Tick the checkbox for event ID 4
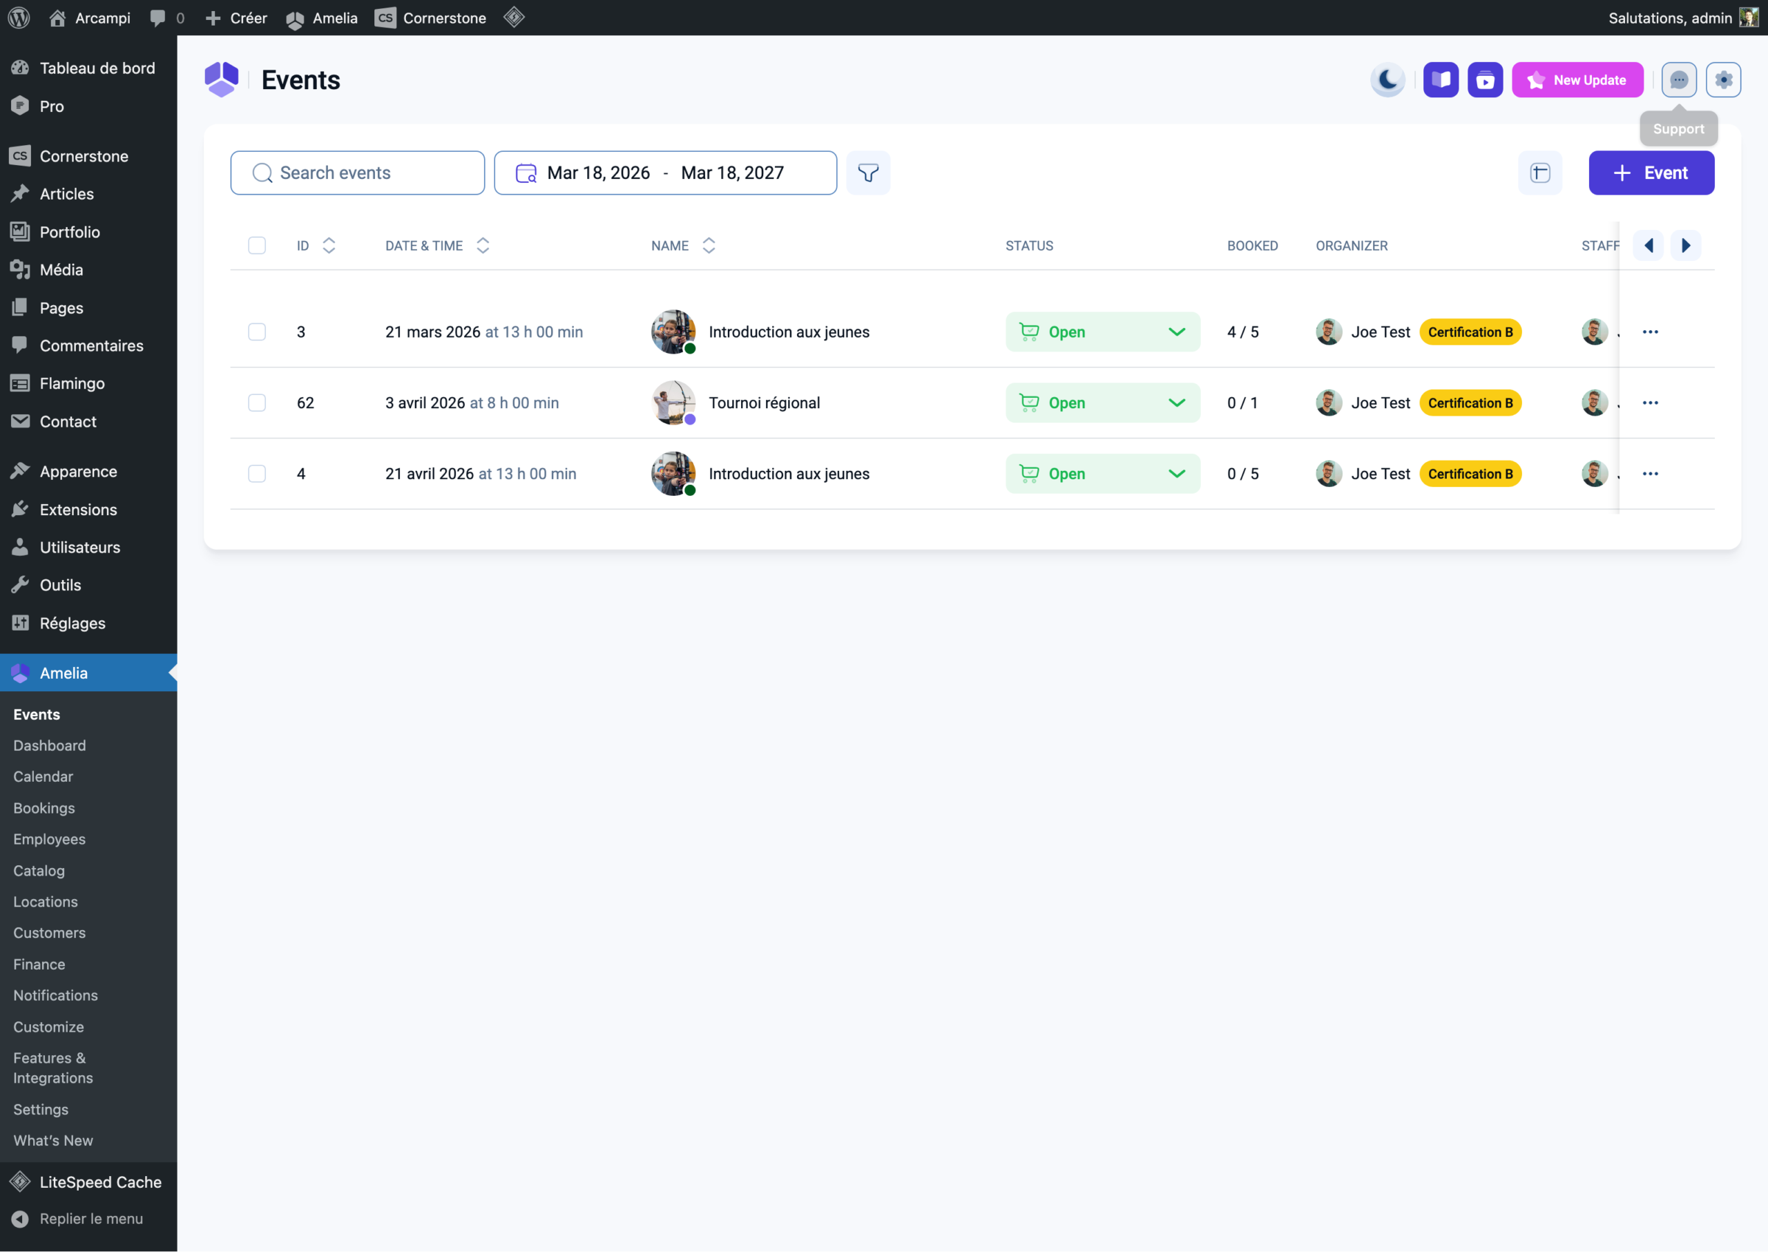This screenshot has width=1768, height=1252. point(257,473)
